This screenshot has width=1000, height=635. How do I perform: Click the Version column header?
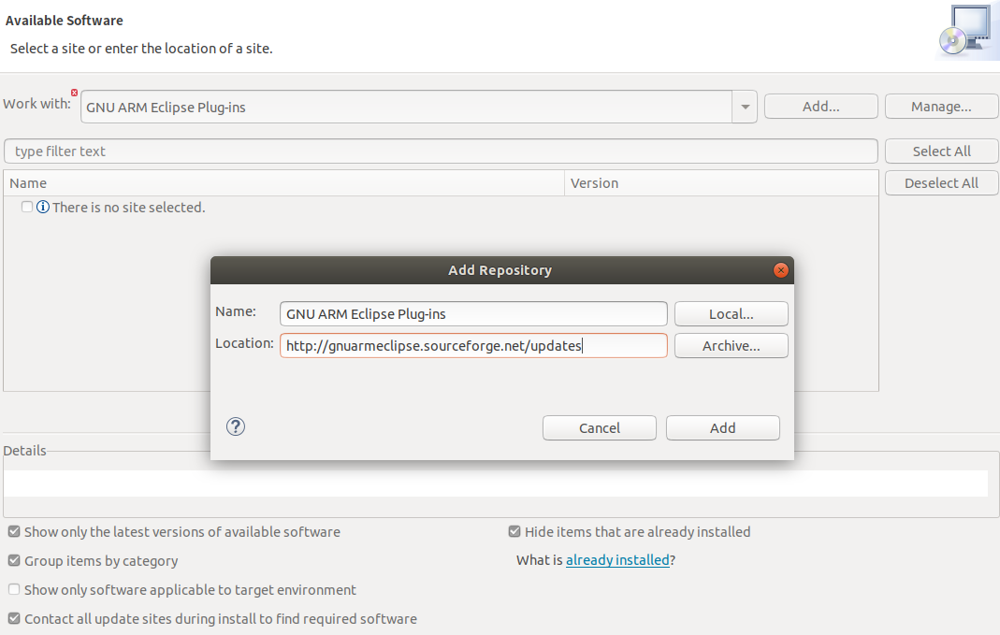tap(721, 183)
